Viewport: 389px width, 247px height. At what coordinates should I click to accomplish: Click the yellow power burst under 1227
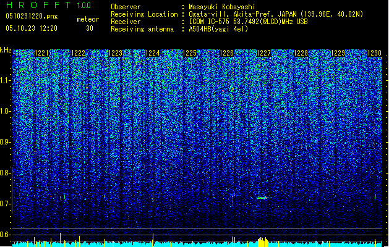point(263,242)
